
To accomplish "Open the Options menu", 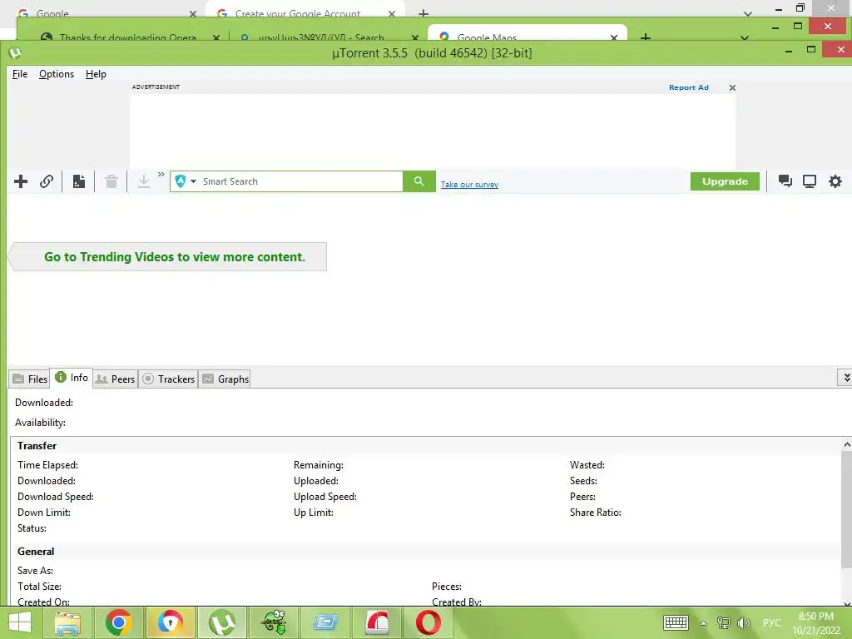I will click(x=57, y=74).
